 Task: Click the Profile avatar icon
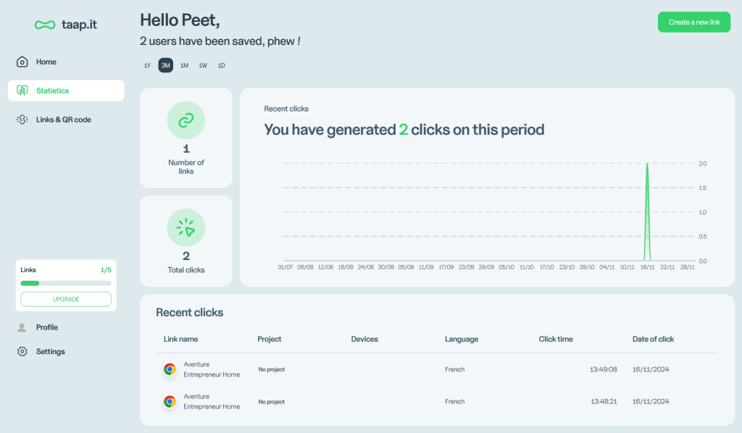pos(22,327)
